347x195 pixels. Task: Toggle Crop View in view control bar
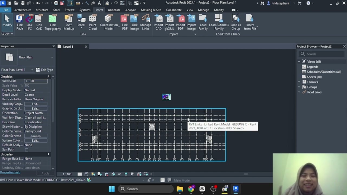pos(106,174)
